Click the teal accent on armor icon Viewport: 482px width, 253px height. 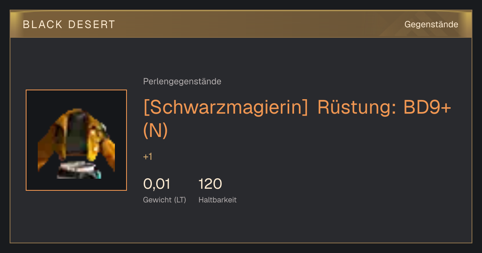[98, 175]
